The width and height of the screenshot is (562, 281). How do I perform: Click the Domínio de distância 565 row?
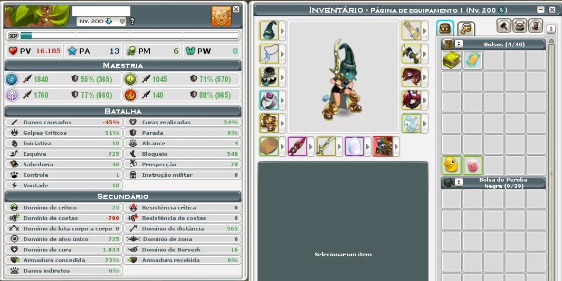[x=183, y=228]
